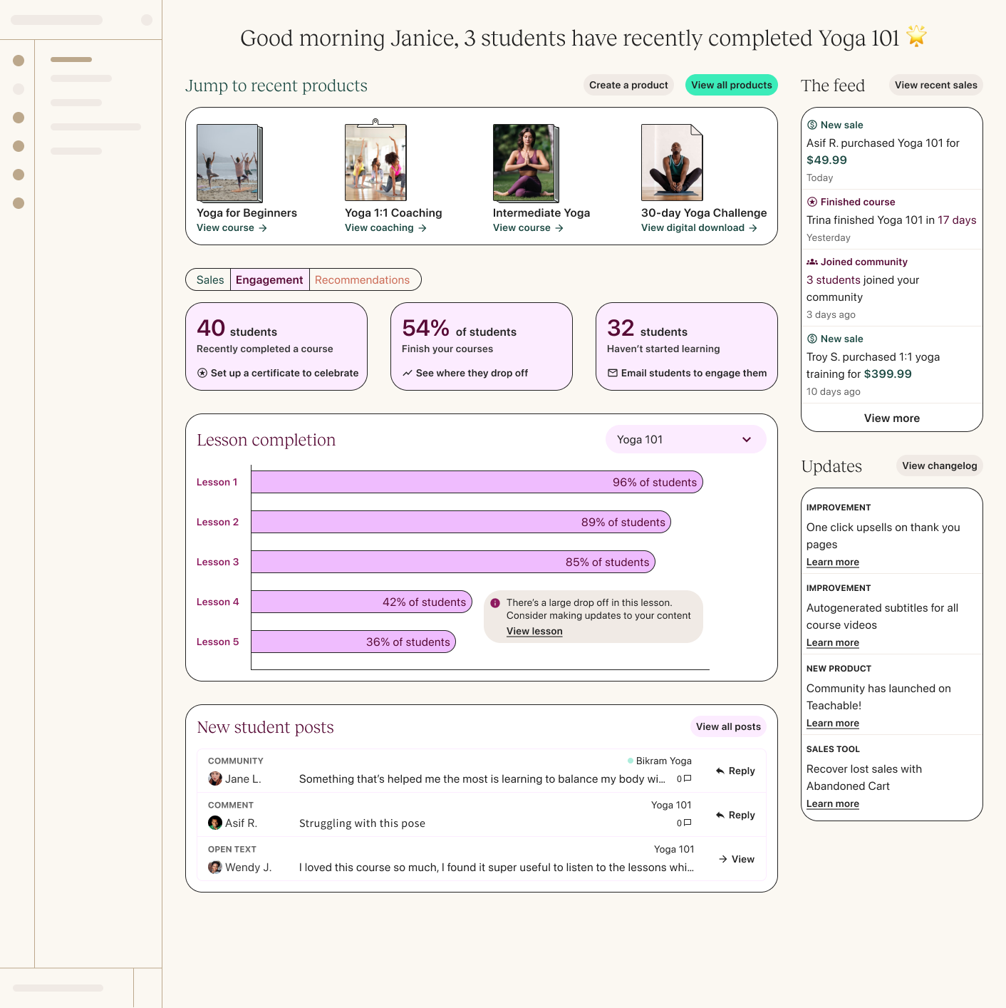This screenshot has height=1008, width=1006.
Task: Click the chevron arrow in lesson selector
Action: point(747,440)
